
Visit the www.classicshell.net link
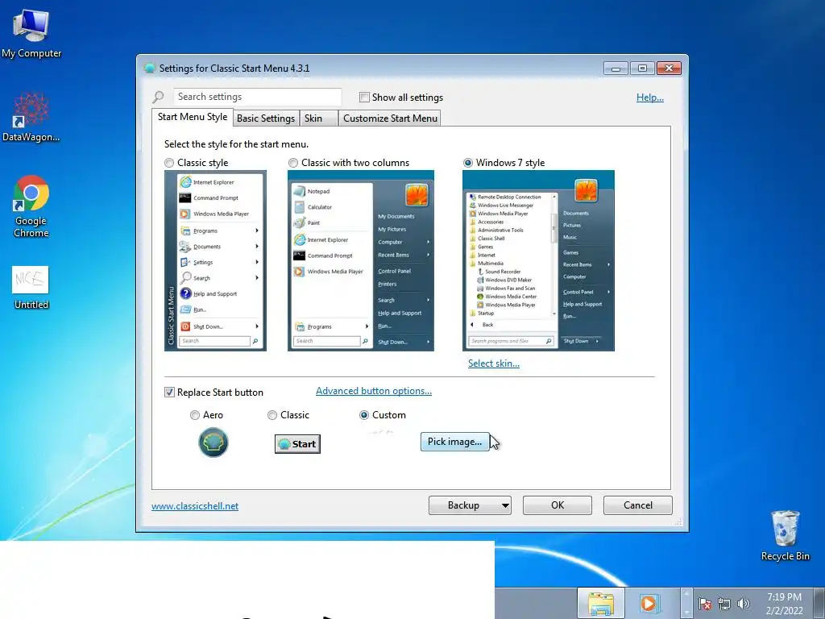pos(195,506)
